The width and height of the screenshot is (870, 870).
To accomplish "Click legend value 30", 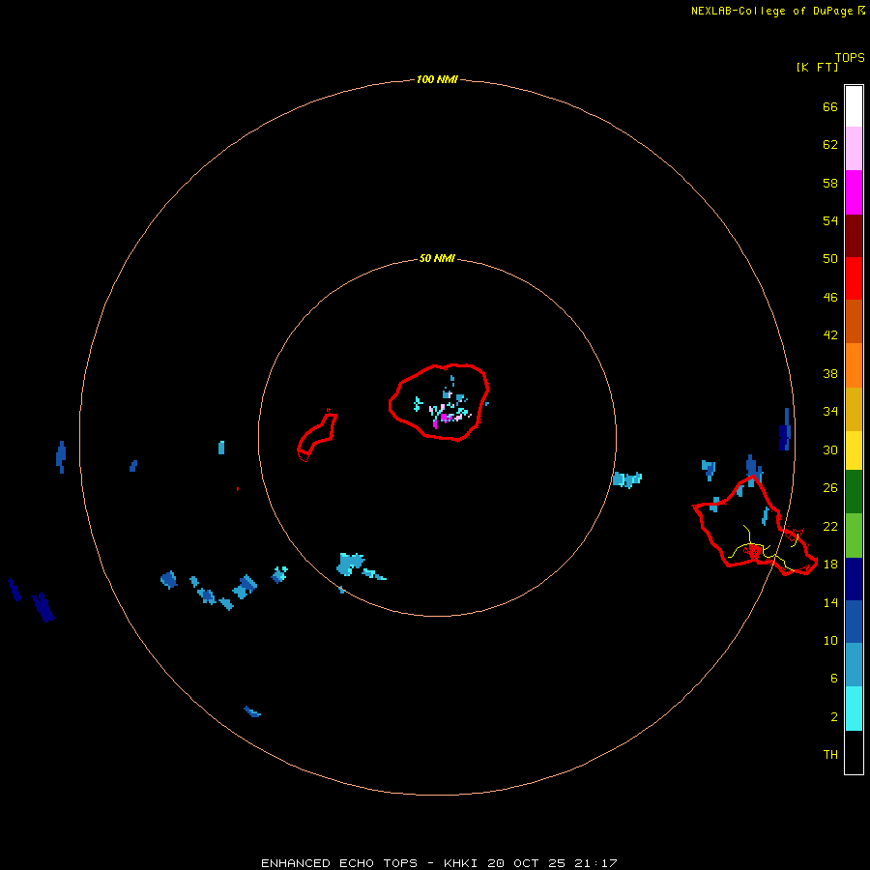I will (x=830, y=449).
